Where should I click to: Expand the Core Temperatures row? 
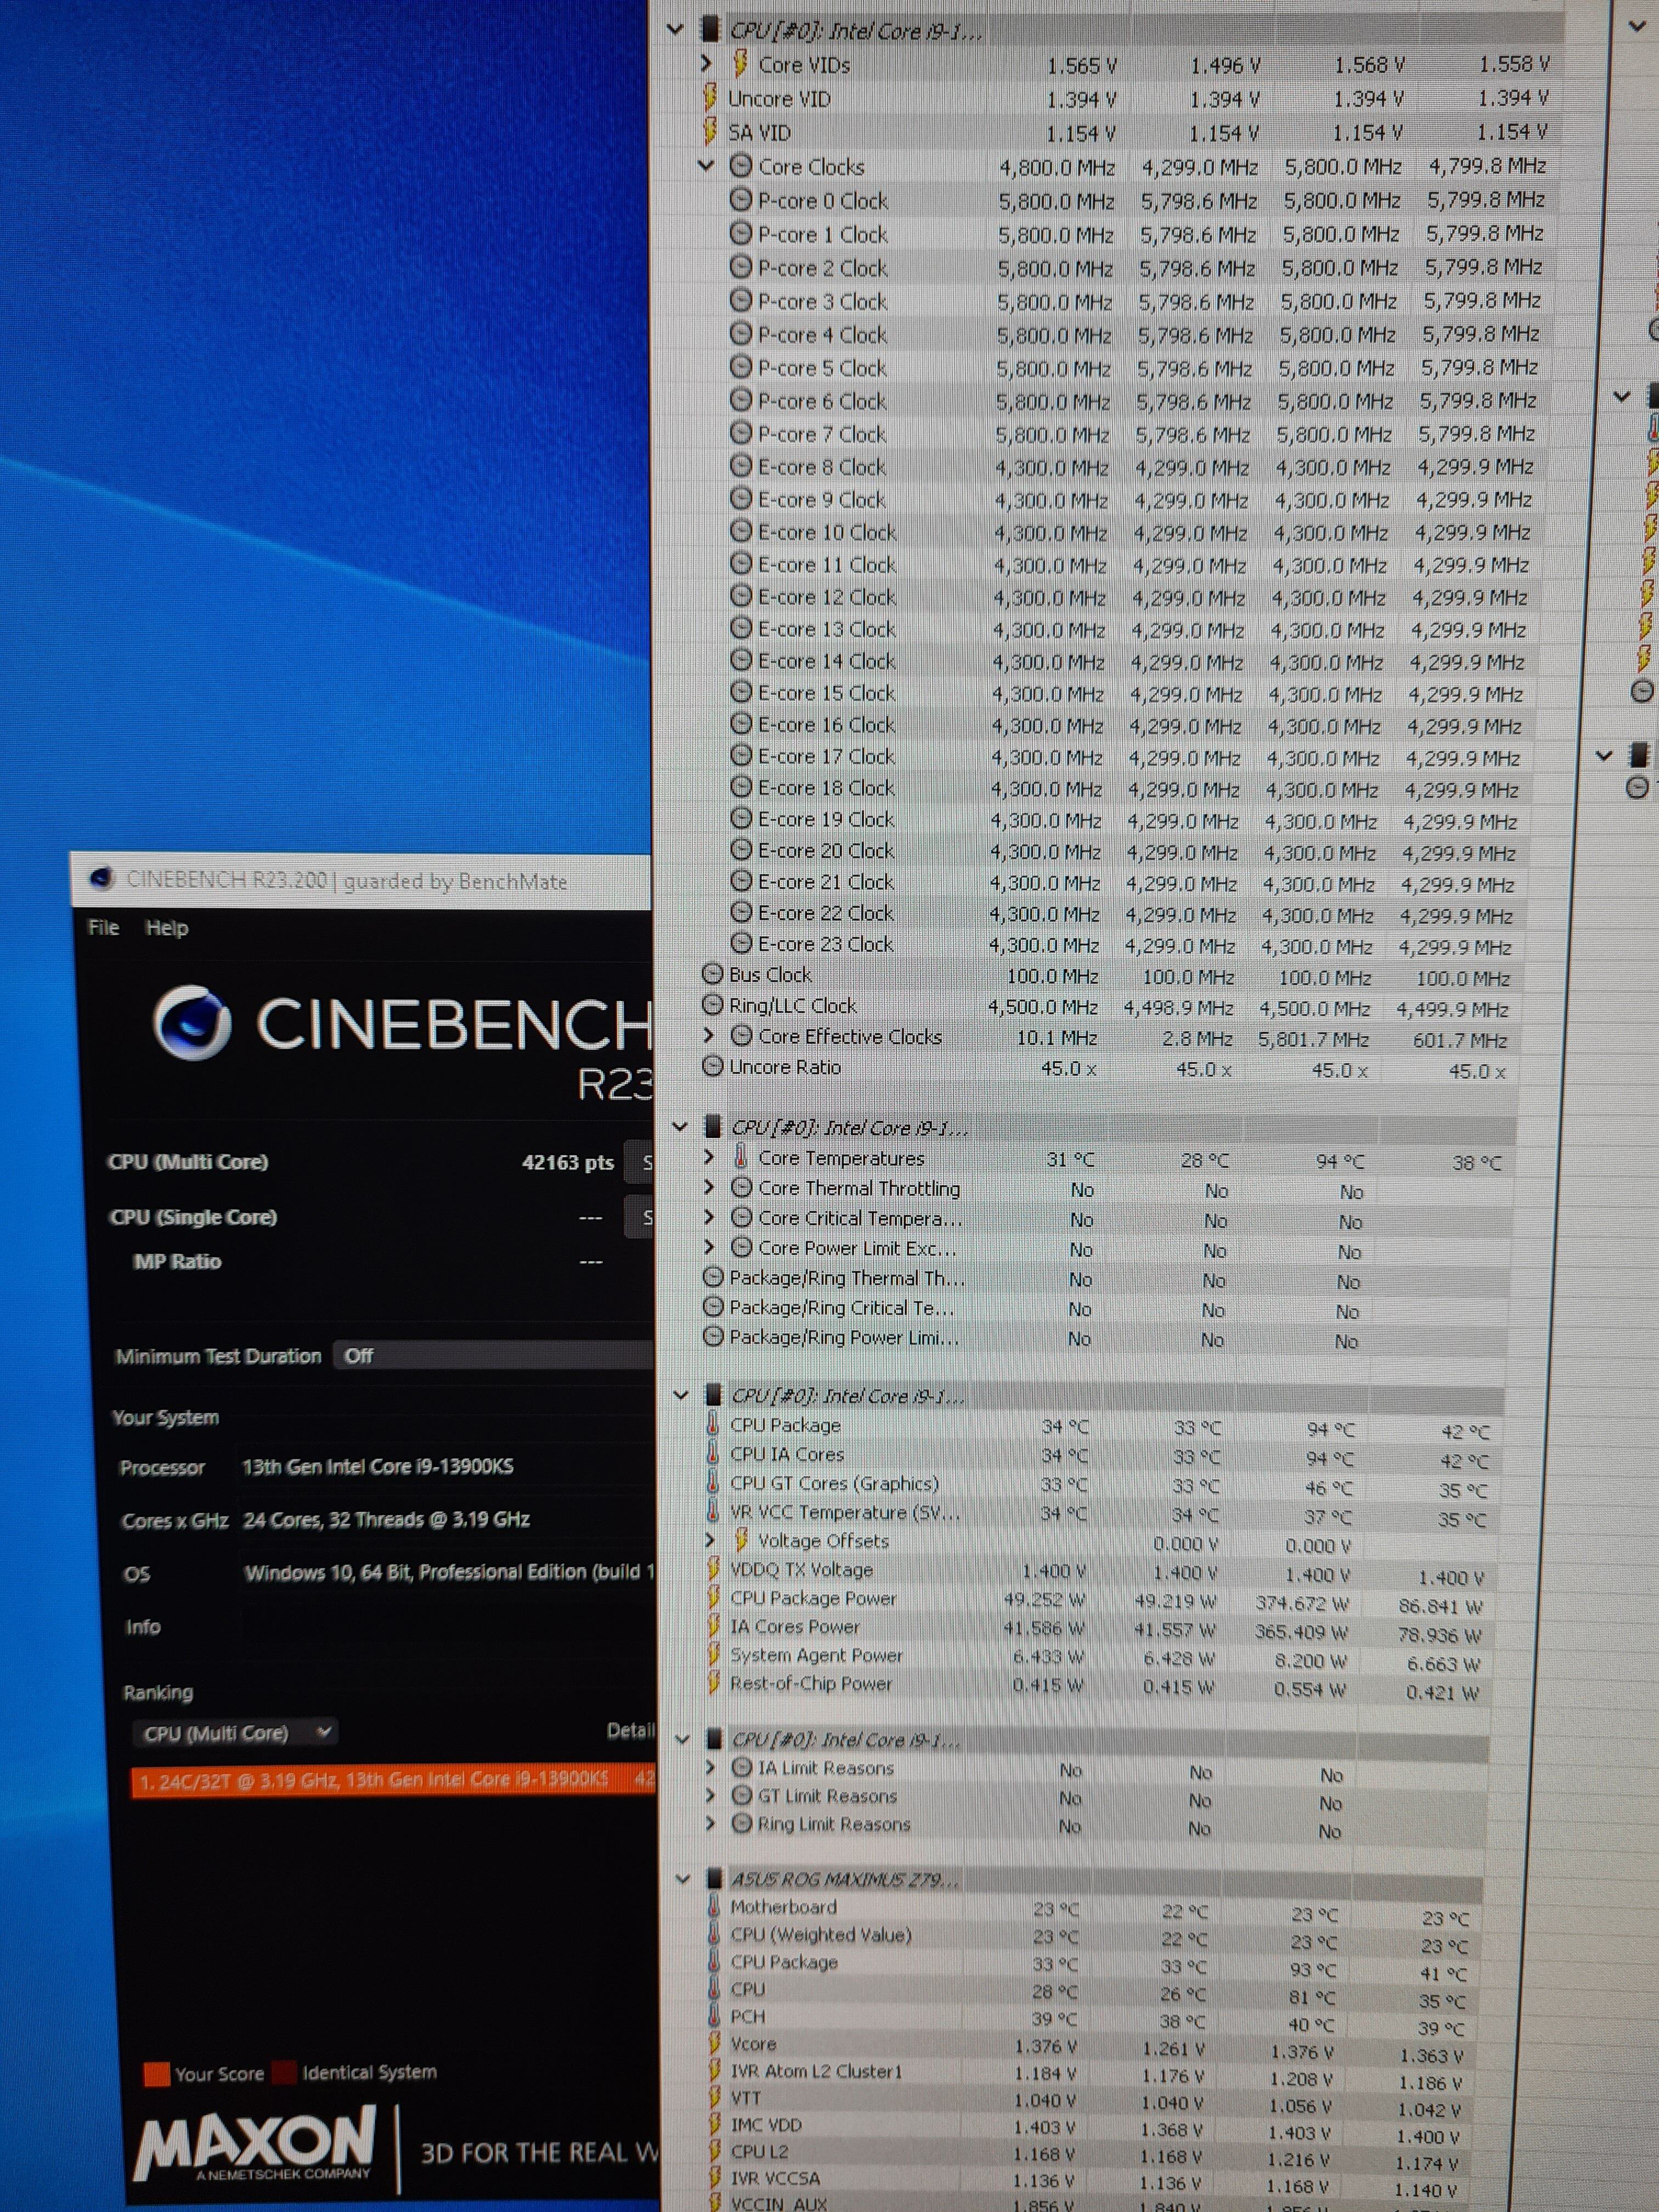tap(709, 1156)
